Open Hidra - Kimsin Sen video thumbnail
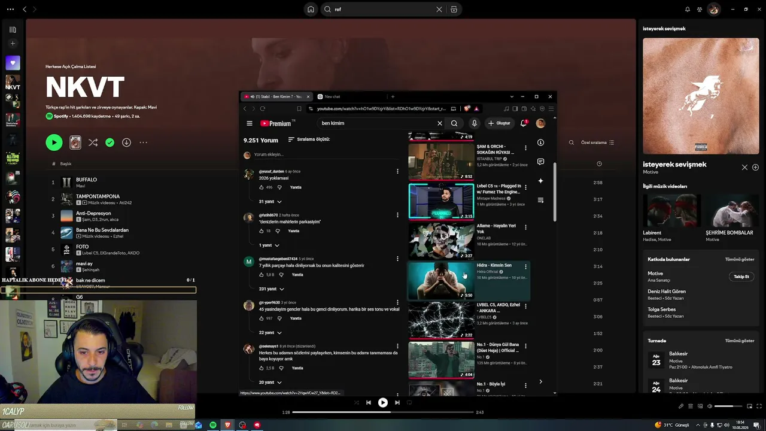 click(441, 280)
